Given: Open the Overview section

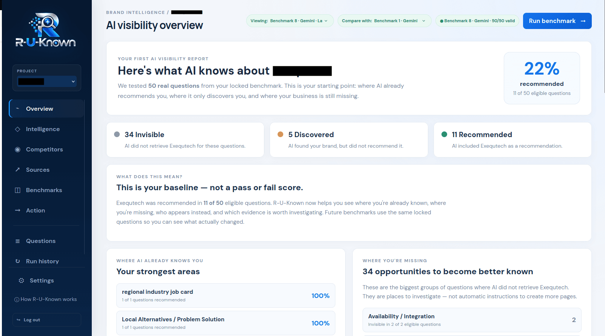Looking at the screenshot, I should (x=46, y=108).
